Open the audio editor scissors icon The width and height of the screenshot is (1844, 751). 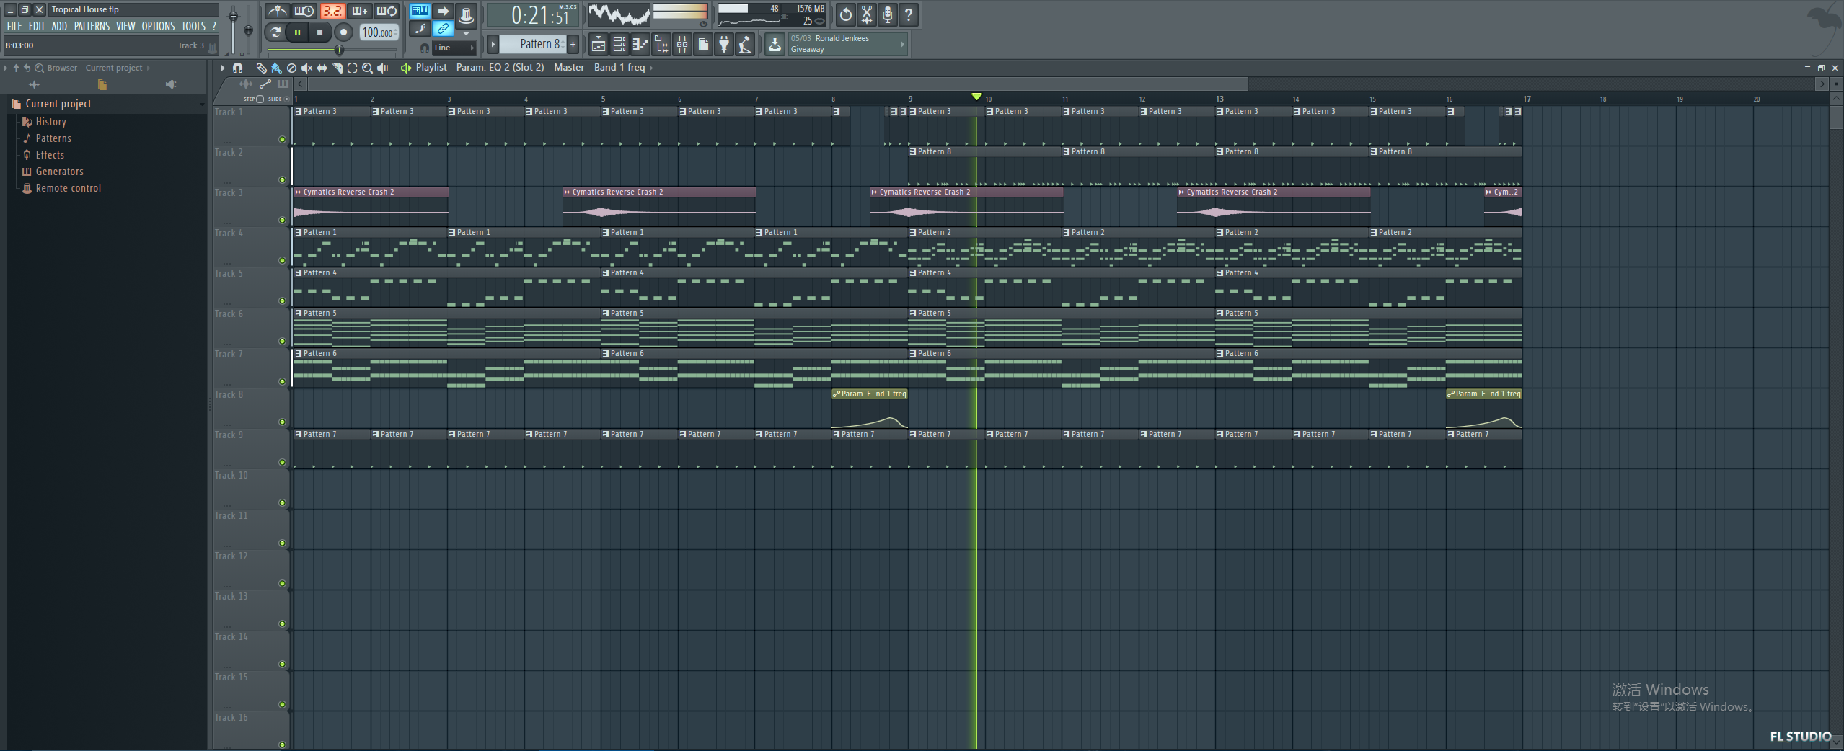tap(867, 14)
